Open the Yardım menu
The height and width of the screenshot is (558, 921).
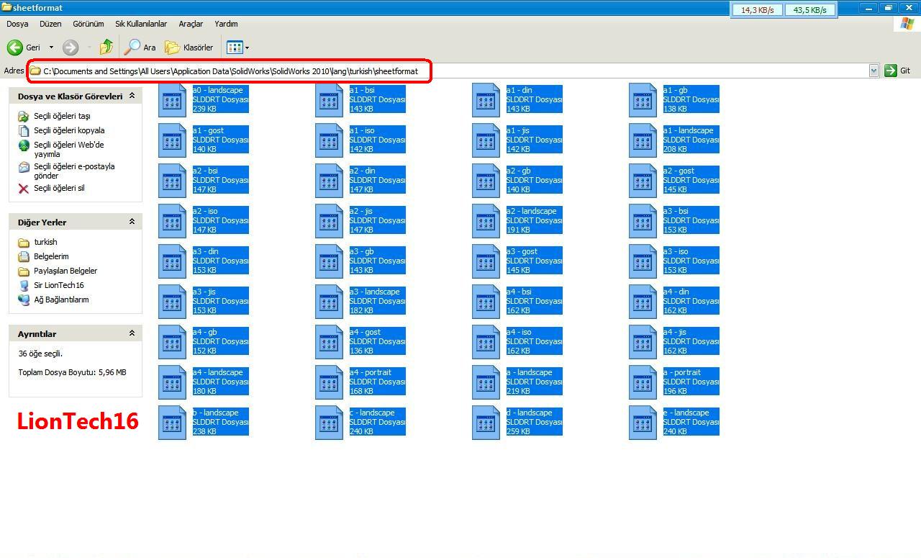tap(226, 24)
